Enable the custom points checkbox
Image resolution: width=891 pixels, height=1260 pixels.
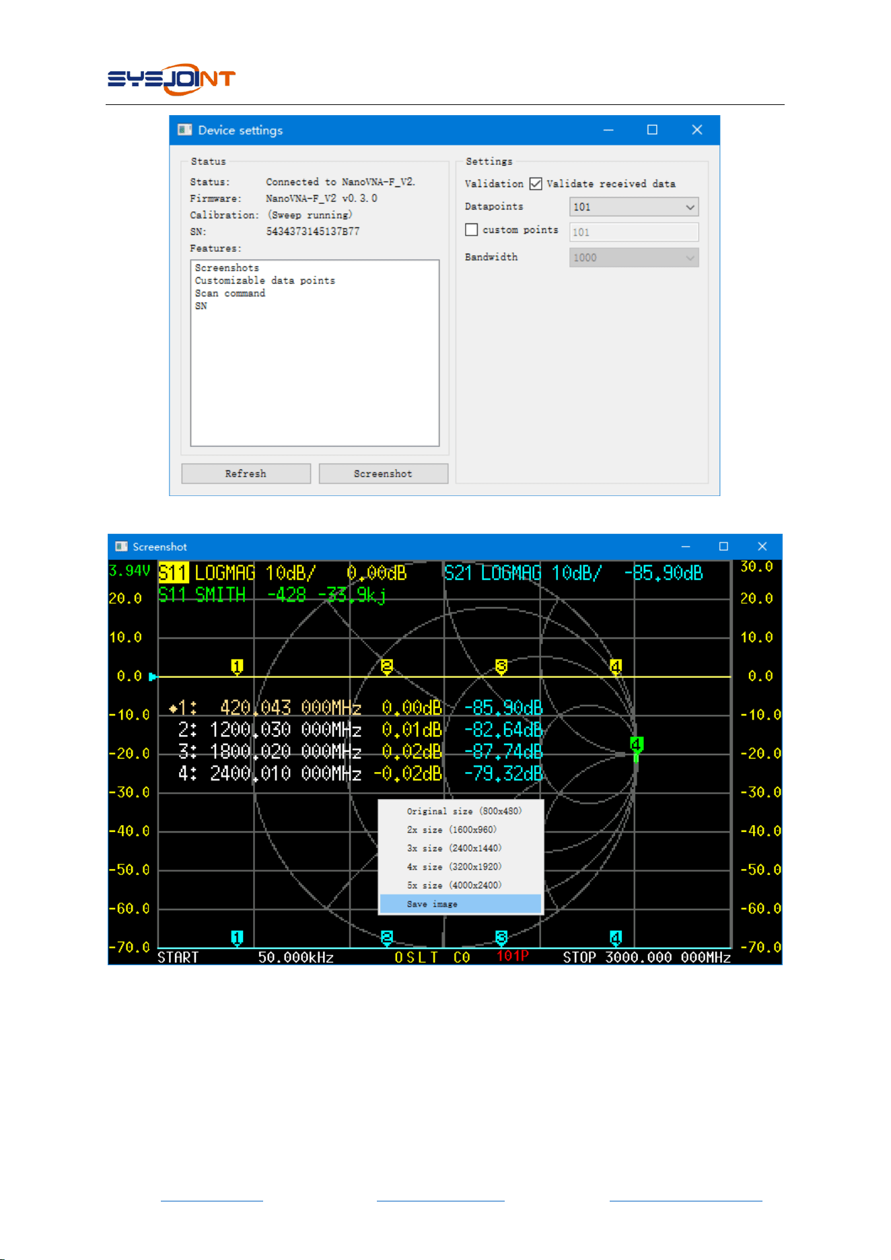pyautogui.click(x=472, y=230)
